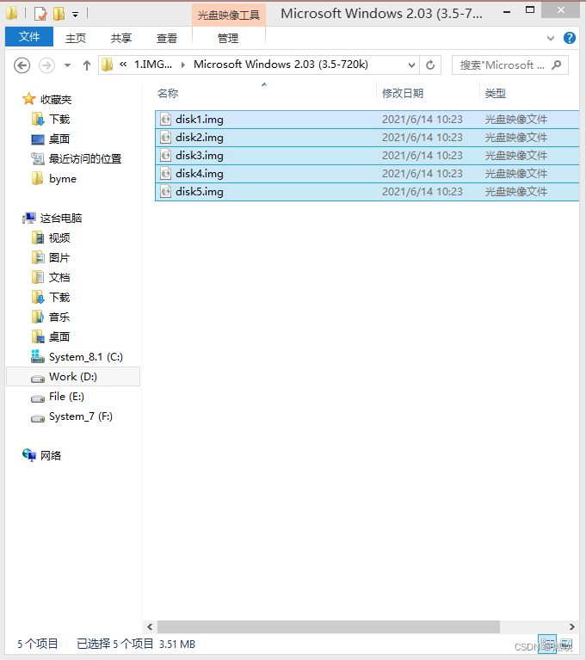Open the System_8.1 (C:) drive

coord(86,357)
